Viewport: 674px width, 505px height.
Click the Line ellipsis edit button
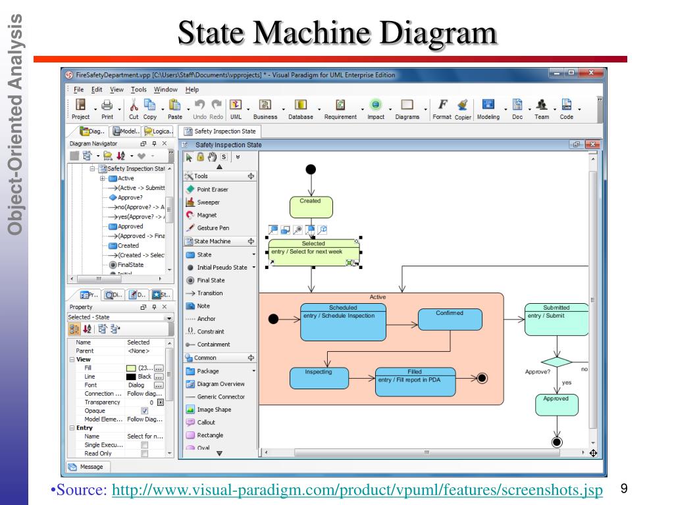point(159,377)
